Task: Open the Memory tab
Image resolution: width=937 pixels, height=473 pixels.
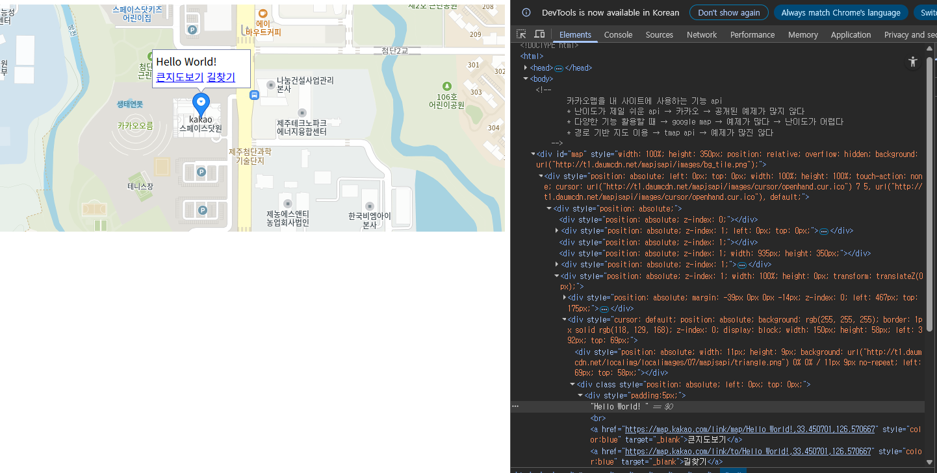Action: 803,34
